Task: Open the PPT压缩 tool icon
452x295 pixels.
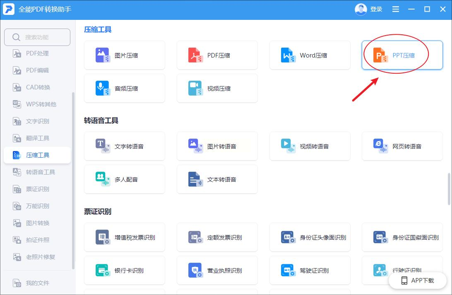Action: (380, 55)
